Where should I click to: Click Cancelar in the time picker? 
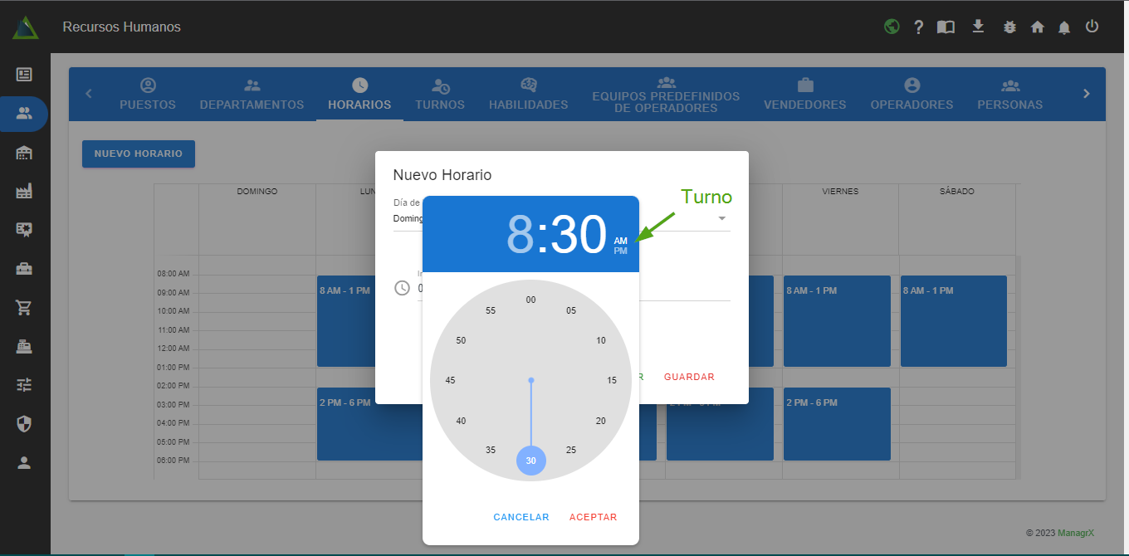pyautogui.click(x=521, y=517)
